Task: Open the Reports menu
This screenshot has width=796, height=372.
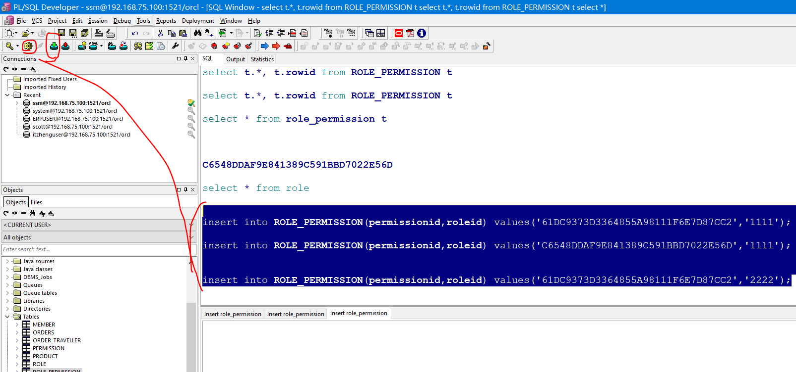Action: pos(166,21)
